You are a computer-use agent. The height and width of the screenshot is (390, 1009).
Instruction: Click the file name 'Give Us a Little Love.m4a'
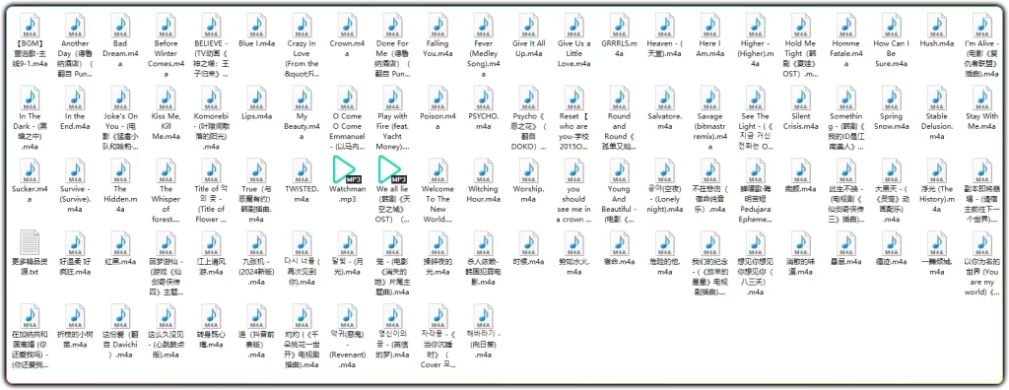pyautogui.click(x=574, y=53)
